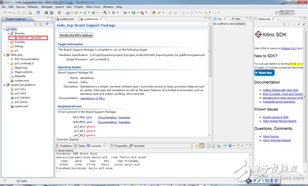This screenshot has width=308, height=186.
Task: Select hello.elf in the Binaries folder
Action: tap(30, 38)
